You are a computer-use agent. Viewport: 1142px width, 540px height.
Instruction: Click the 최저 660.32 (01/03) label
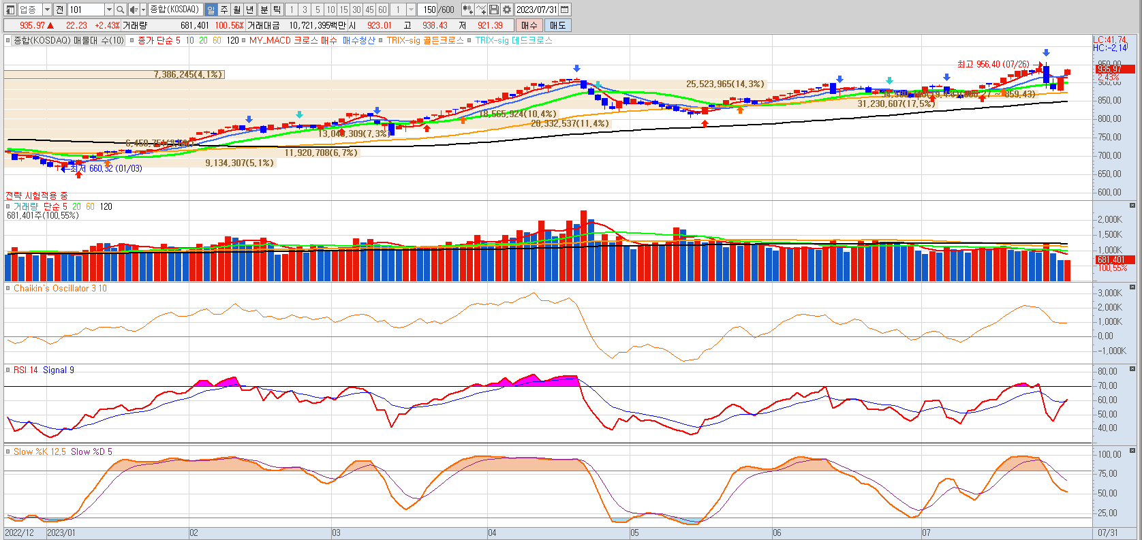click(x=106, y=168)
